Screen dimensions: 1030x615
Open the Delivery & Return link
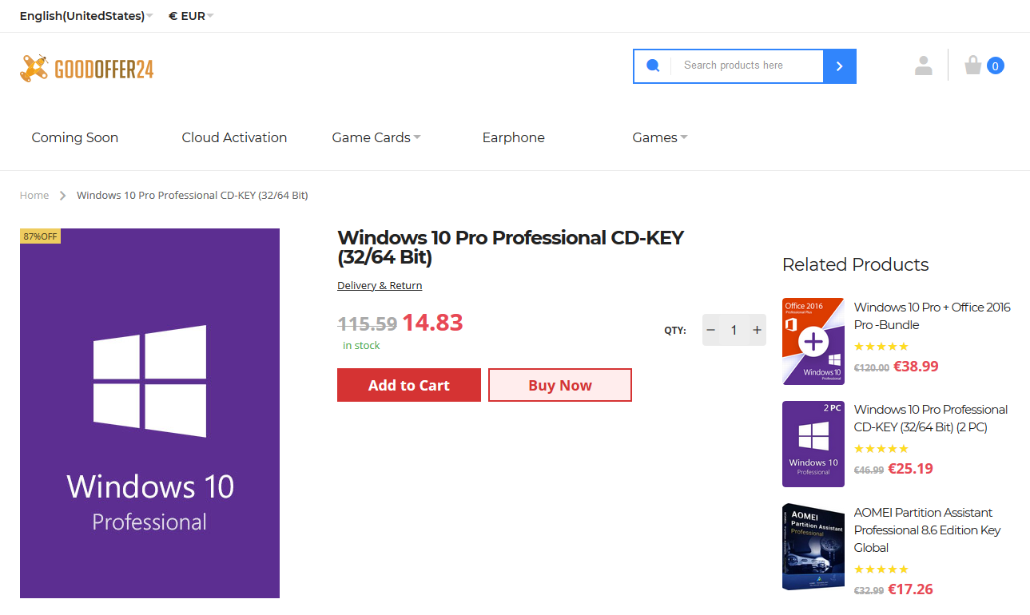[x=380, y=285]
